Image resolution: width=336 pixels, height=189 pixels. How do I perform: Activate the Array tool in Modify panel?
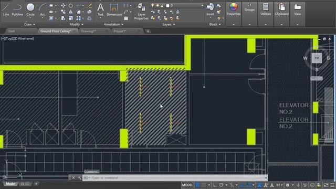click(79, 18)
